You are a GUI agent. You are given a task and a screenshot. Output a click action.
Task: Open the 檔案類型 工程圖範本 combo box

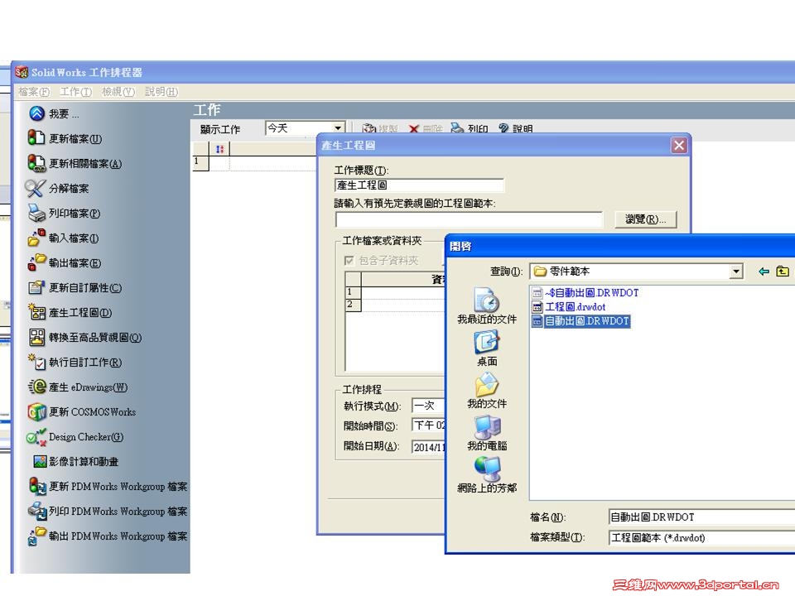coord(701,538)
